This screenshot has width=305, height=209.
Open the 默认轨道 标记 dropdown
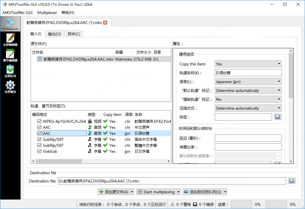click(x=248, y=91)
